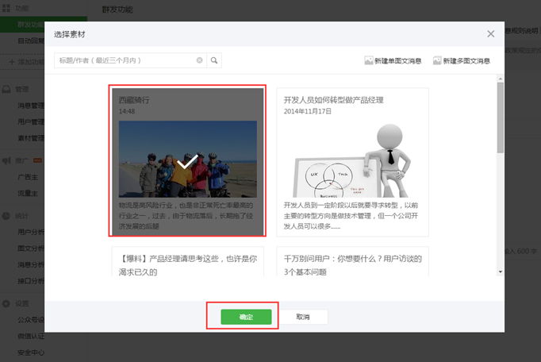Click the search magnifier icon

point(214,60)
